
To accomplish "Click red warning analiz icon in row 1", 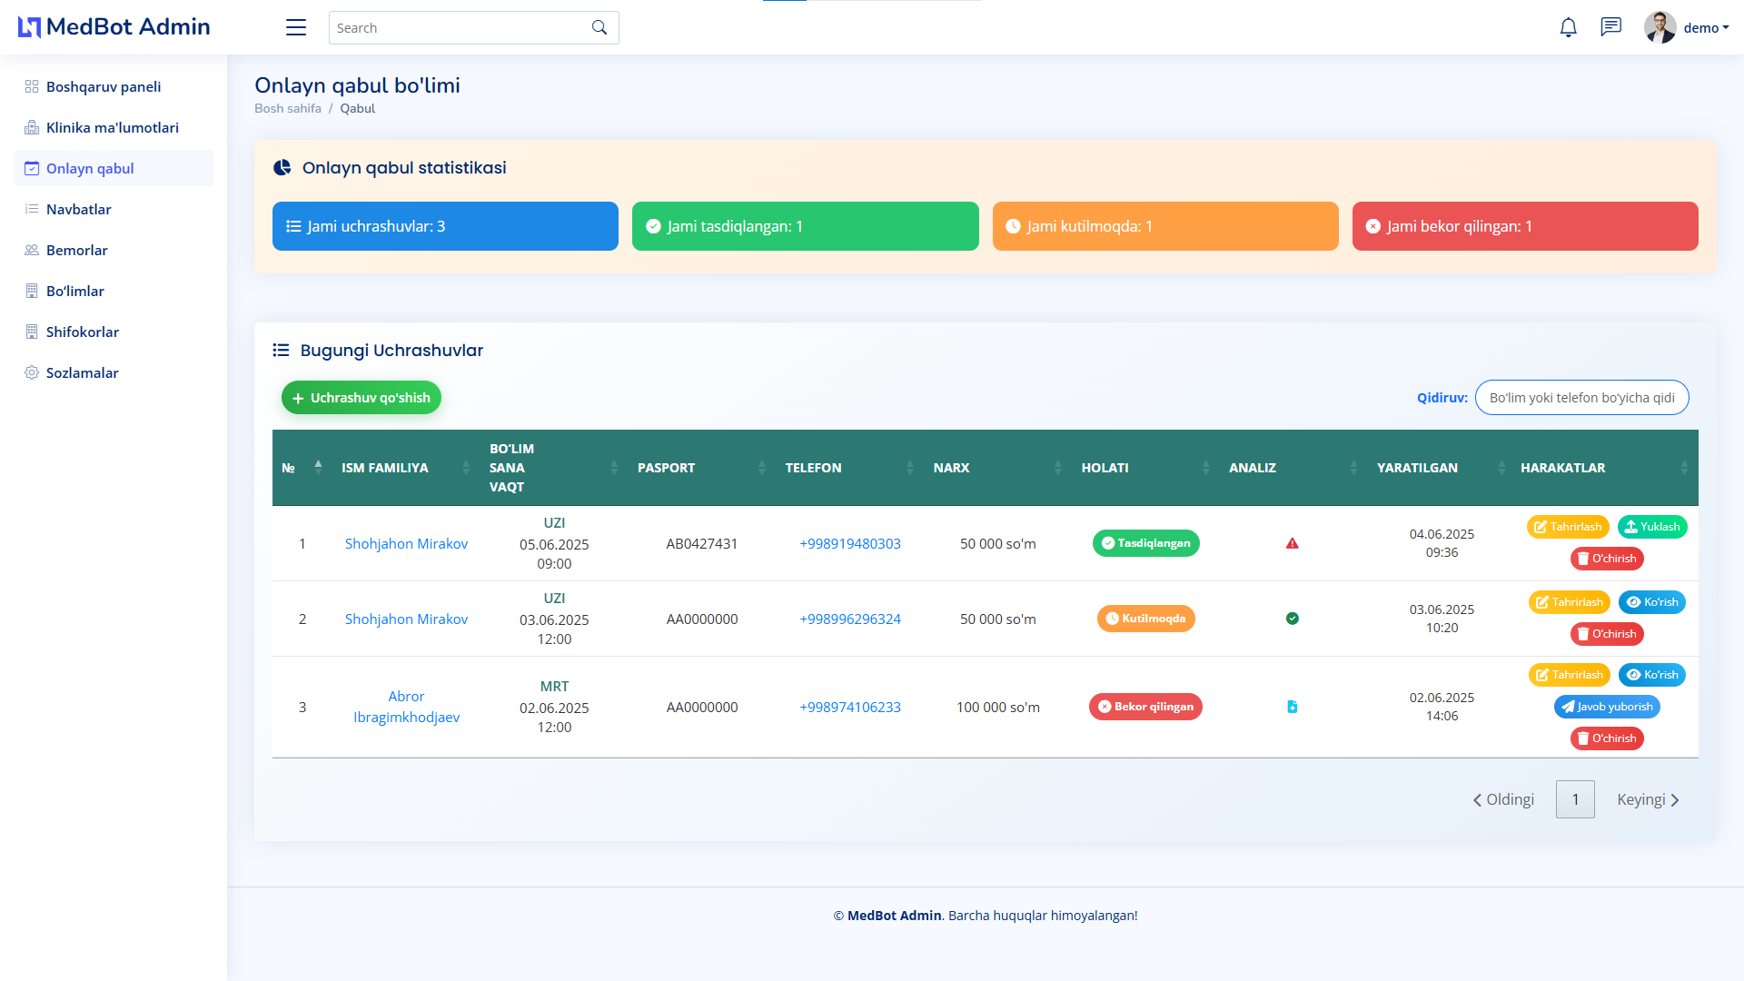I will click(1292, 543).
